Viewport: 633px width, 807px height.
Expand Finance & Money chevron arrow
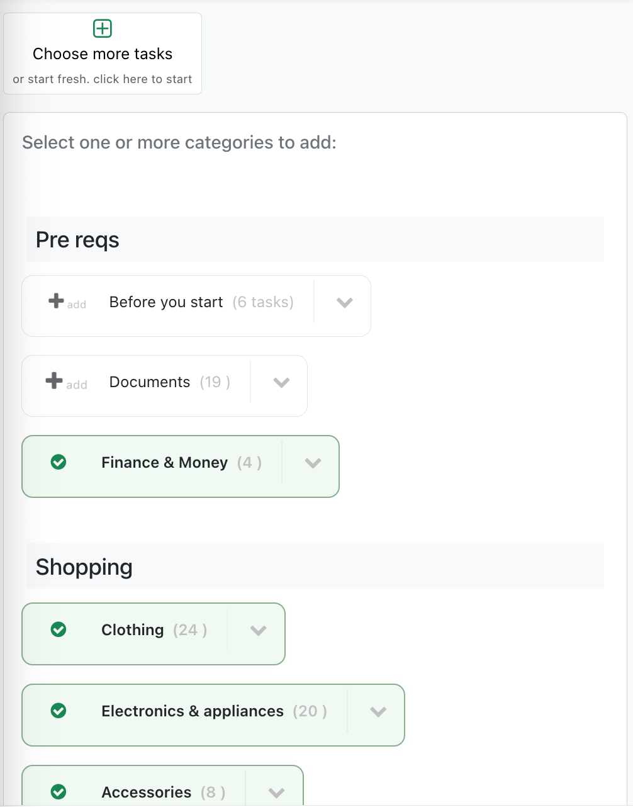313,463
